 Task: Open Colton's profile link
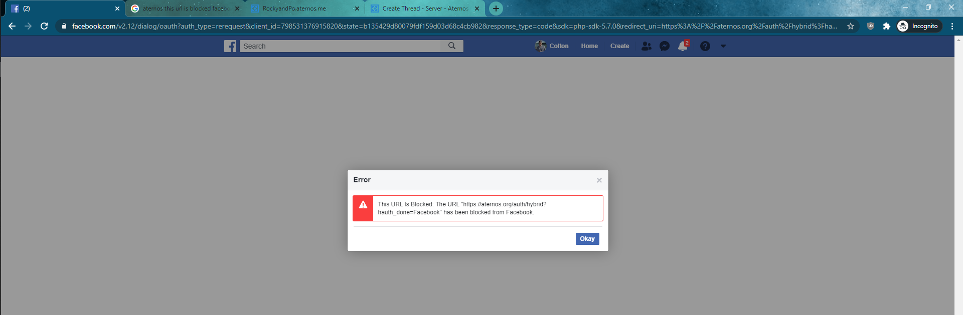[x=552, y=46]
